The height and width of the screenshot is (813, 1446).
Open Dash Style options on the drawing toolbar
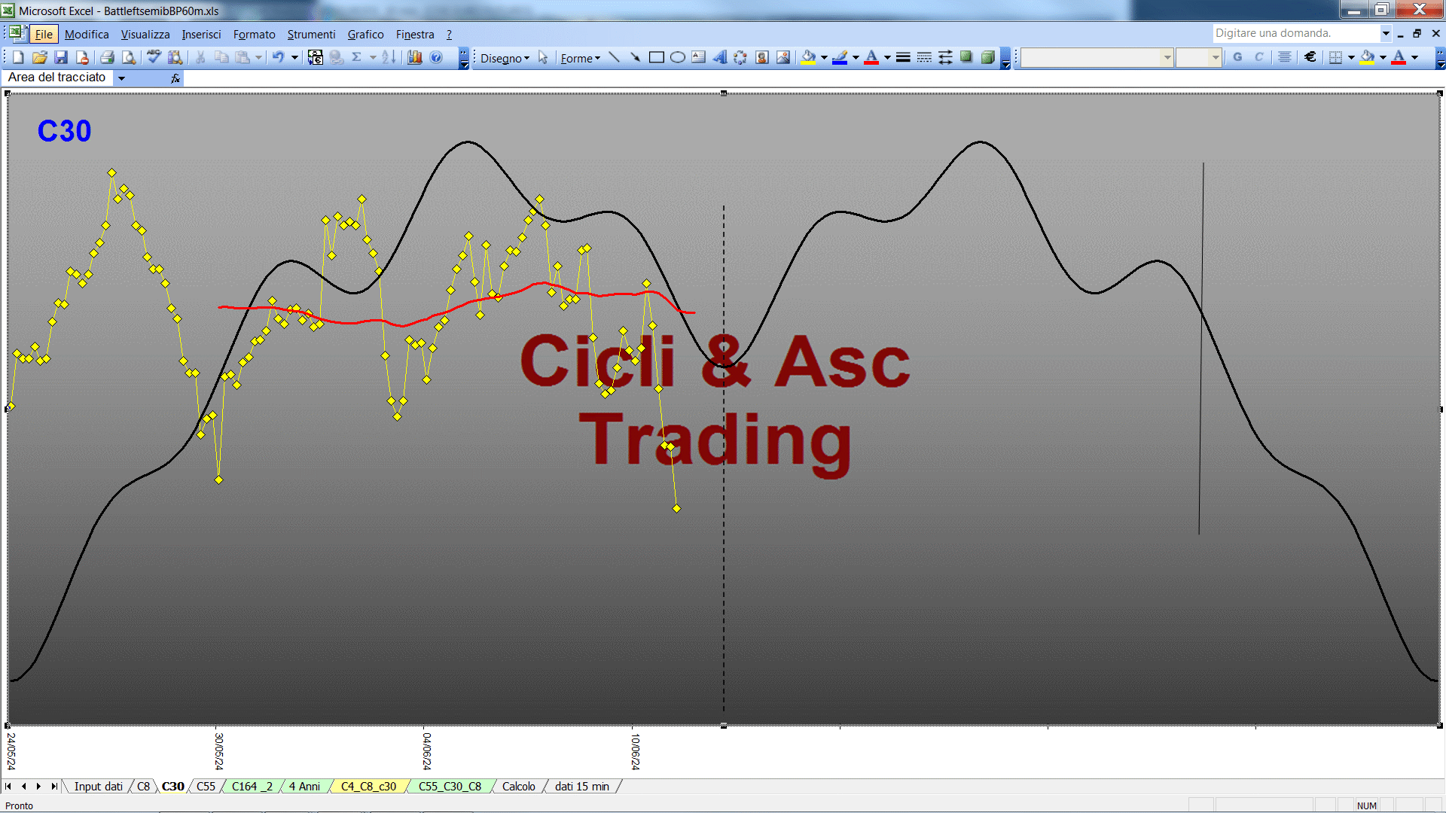924,57
